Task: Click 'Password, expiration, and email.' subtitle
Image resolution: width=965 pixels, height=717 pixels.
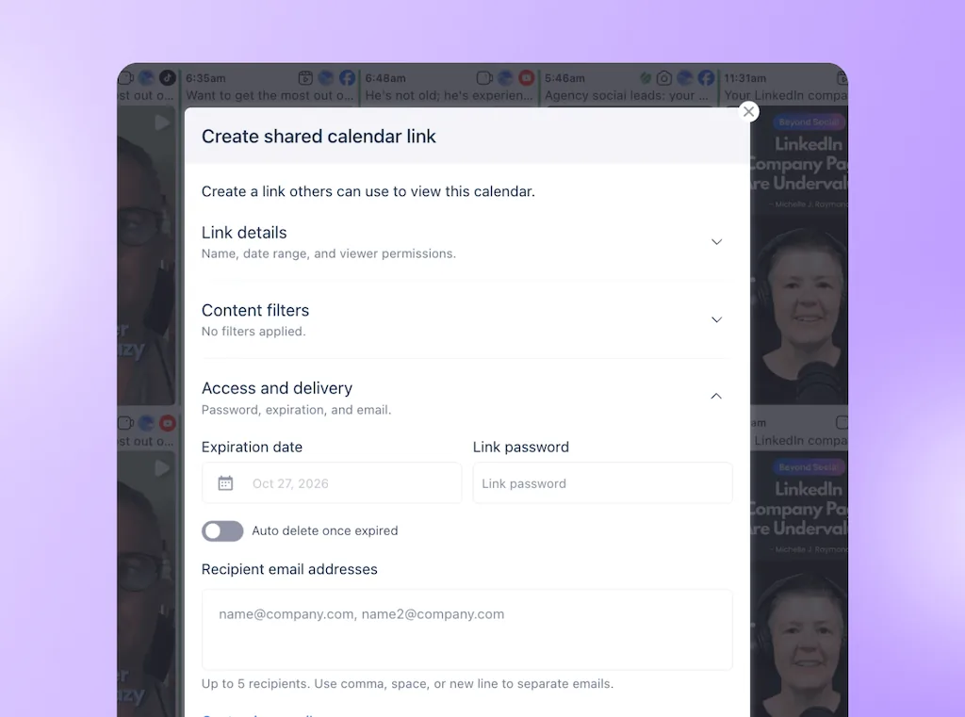Action: (296, 410)
